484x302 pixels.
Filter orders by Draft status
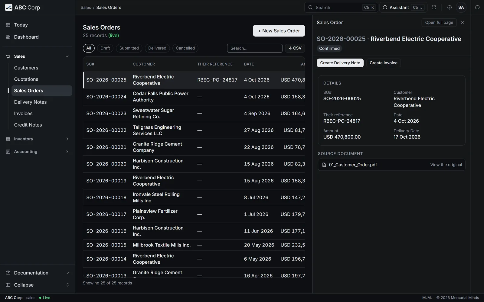pyautogui.click(x=105, y=48)
